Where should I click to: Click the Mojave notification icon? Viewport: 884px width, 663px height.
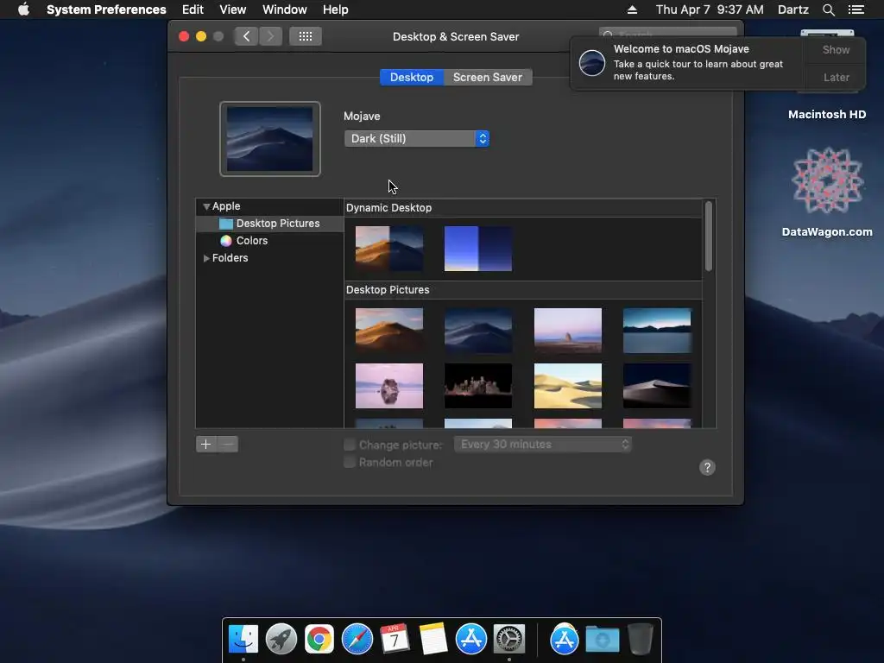[592, 62]
